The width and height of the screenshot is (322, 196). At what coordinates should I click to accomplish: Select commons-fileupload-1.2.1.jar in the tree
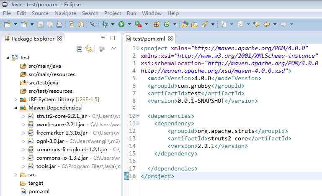click(x=72, y=150)
